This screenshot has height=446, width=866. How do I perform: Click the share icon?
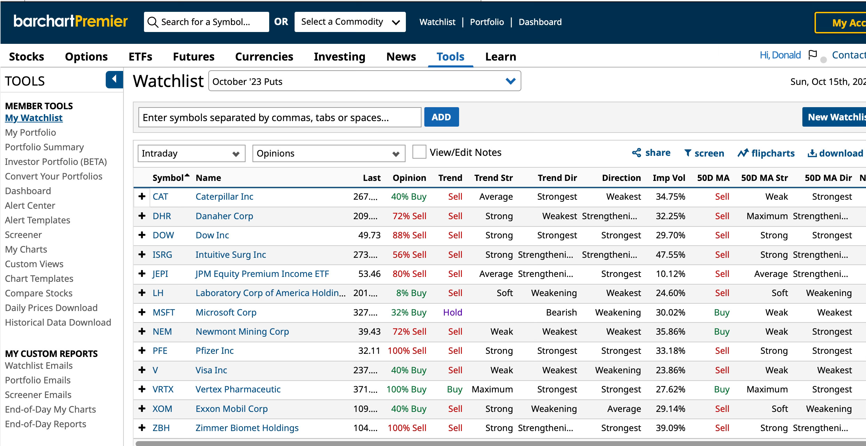pos(636,153)
